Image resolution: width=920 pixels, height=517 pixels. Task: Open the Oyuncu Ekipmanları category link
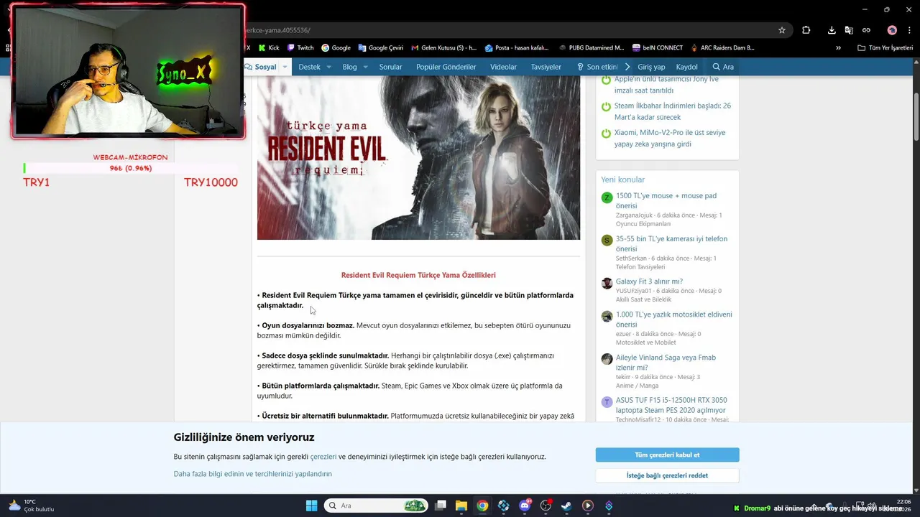pos(643,224)
